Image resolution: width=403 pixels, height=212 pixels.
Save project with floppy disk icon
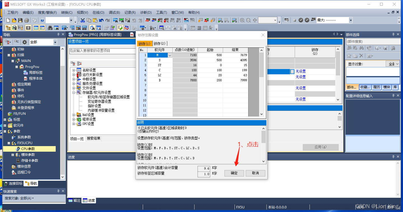point(20,20)
